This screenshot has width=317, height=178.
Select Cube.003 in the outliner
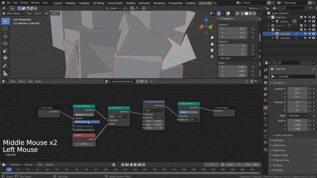point(285,38)
